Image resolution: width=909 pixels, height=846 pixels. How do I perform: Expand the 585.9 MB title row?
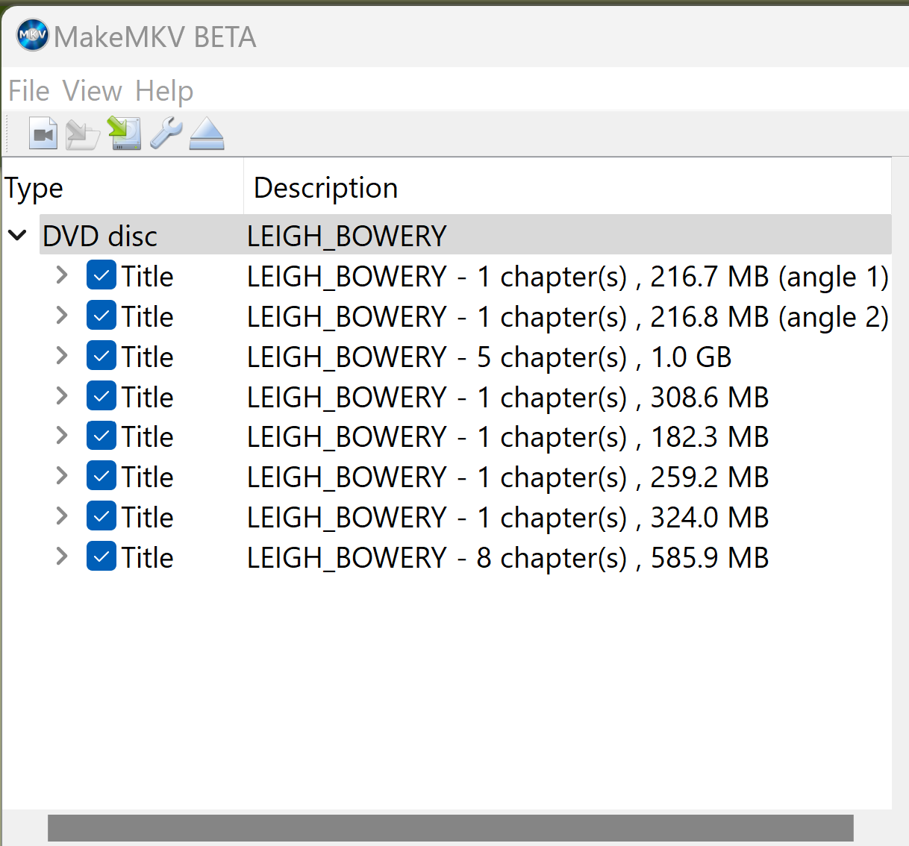click(62, 557)
